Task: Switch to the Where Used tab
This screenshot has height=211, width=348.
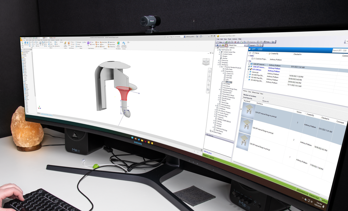Action: pyautogui.click(x=256, y=93)
